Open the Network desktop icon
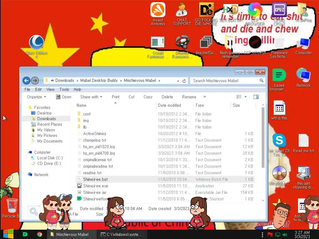319x239 pixels. coord(303,77)
